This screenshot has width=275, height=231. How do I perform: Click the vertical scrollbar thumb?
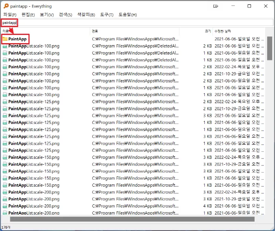pyautogui.click(x=269, y=48)
